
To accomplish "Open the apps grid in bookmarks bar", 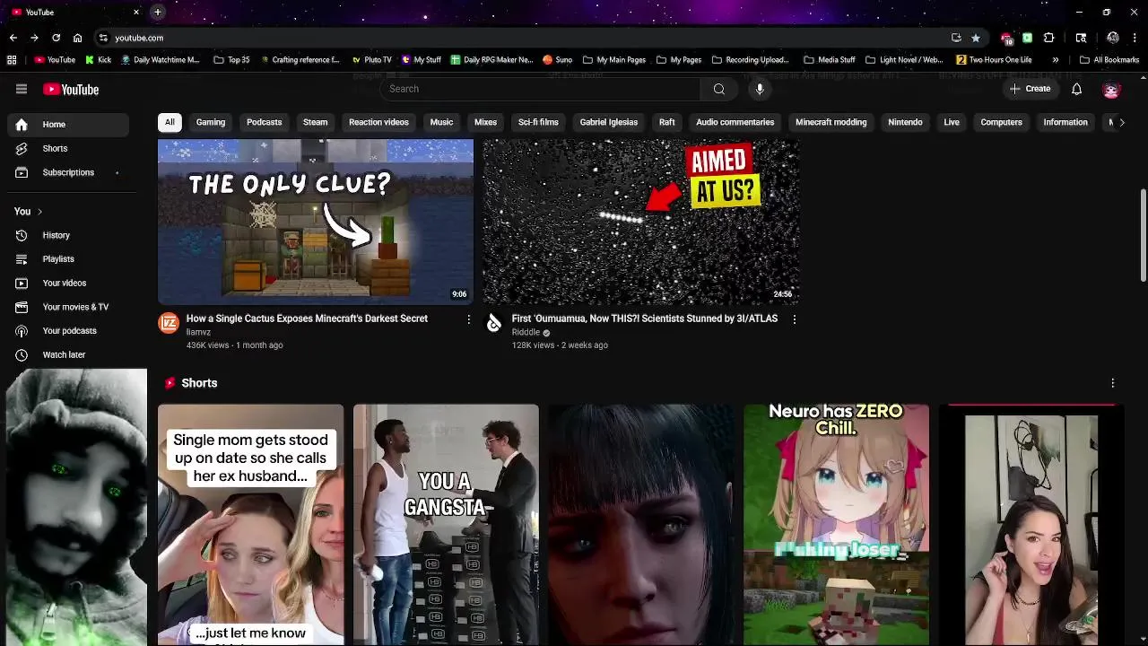I will coord(12,60).
